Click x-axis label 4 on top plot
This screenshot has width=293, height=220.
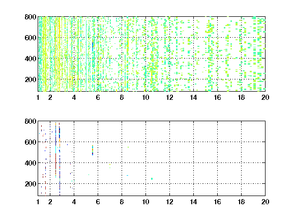[74, 97]
